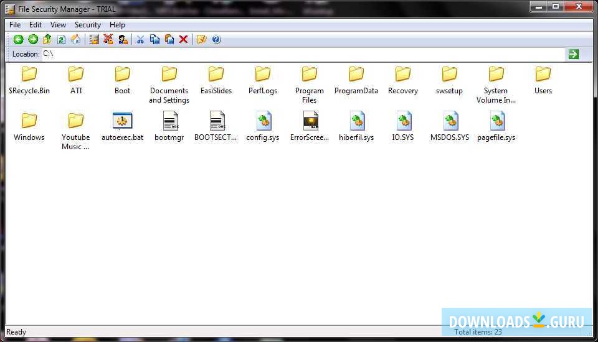
Task: Click the application icon in title bar
Action: pyautogui.click(x=10, y=9)
